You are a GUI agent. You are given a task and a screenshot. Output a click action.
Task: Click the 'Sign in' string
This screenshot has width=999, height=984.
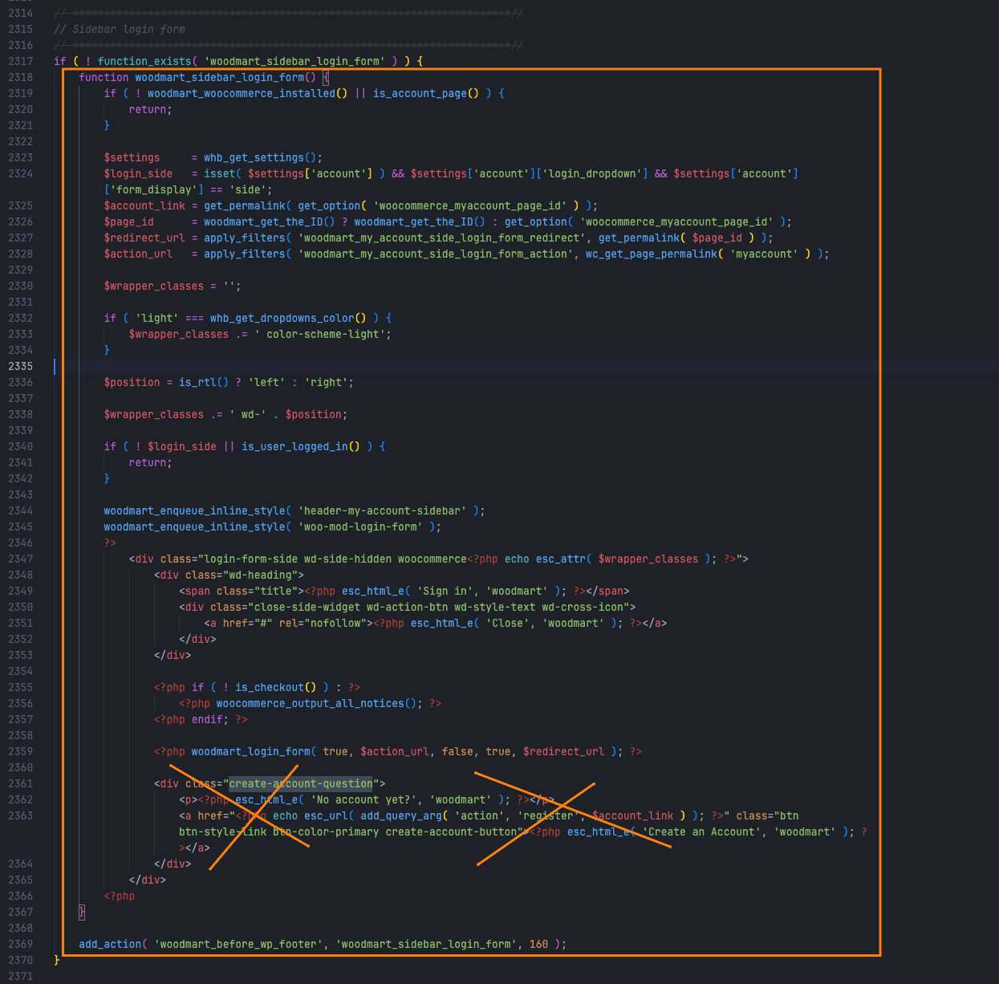click(x=445, y=591)
